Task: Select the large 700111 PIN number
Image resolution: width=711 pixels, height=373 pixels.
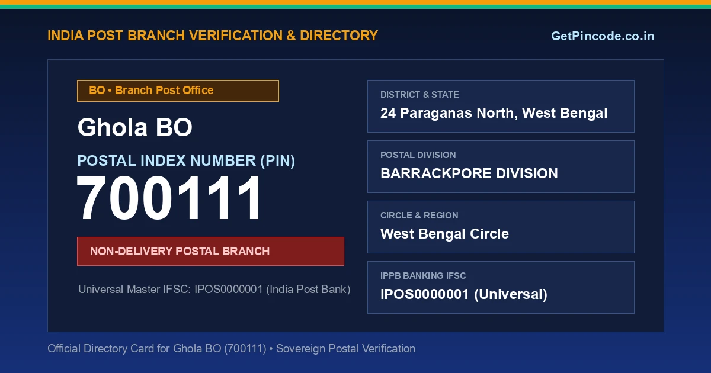Action: point(170,199)
